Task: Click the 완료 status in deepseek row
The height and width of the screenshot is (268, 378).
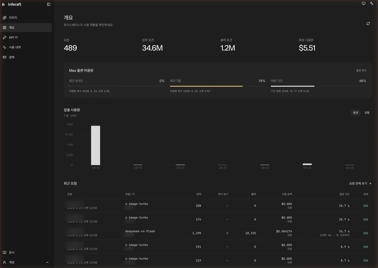Action: point(366,233)
